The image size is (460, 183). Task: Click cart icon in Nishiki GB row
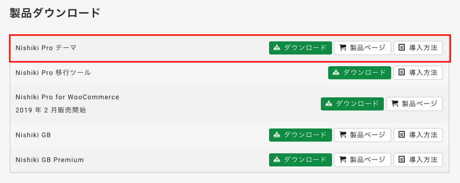tap(343, 135)
